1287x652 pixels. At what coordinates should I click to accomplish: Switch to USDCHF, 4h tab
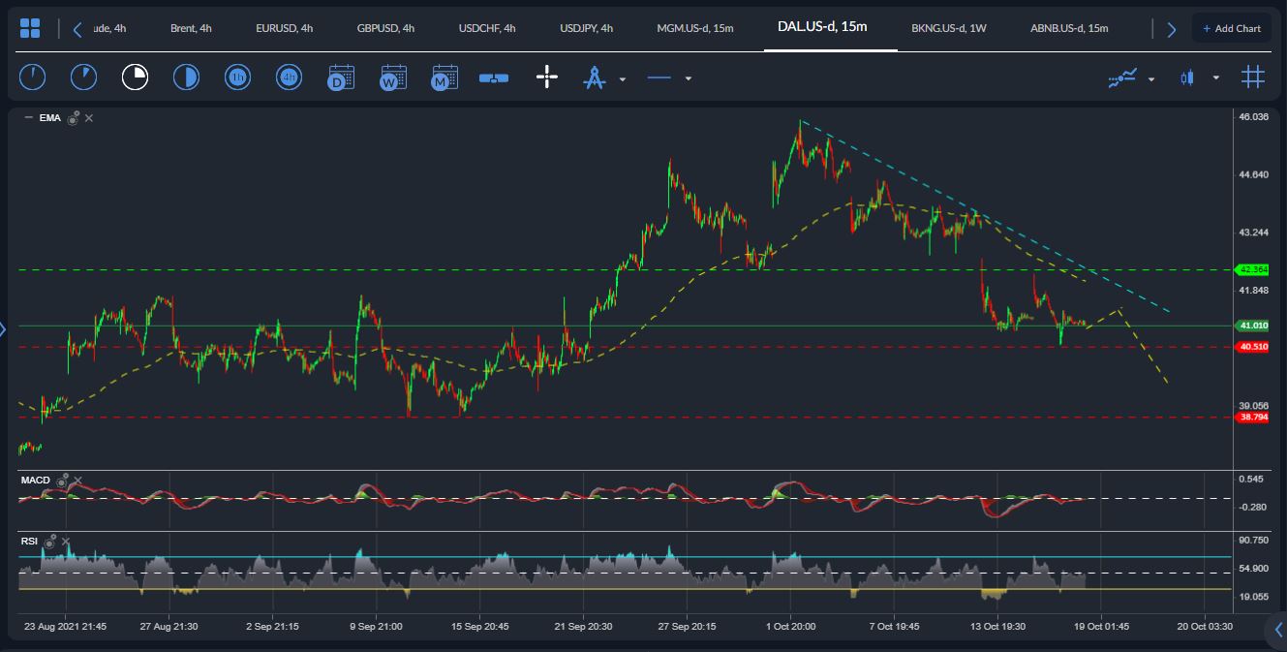click(487, 28)
